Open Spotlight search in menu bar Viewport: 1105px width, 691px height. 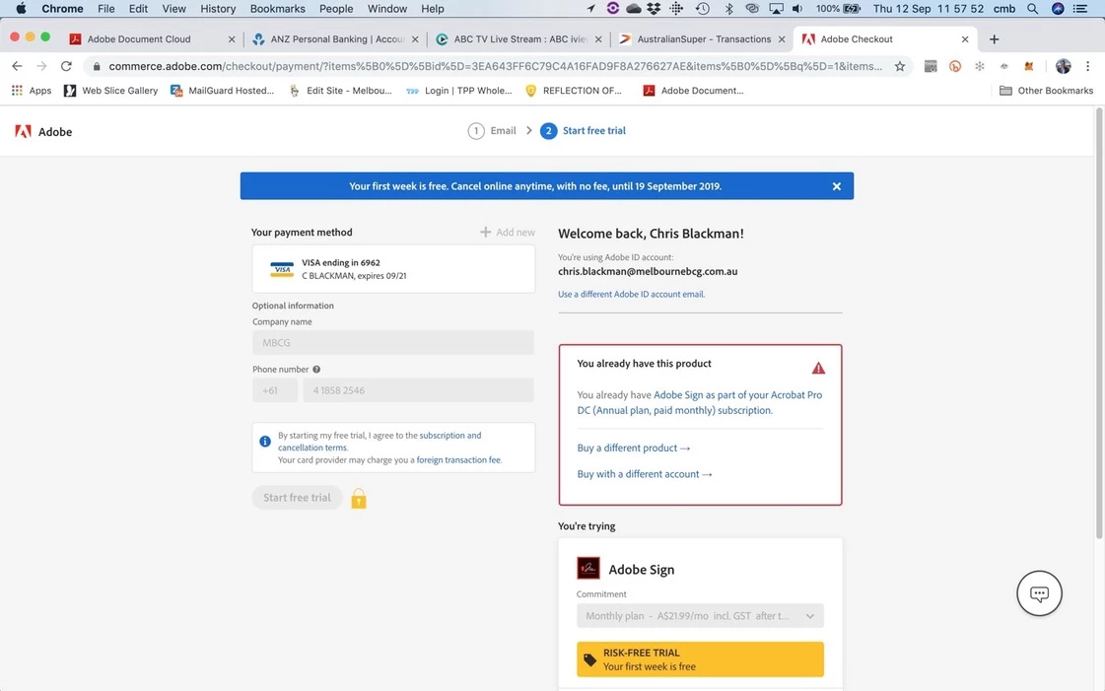pyautogui.click(x=1032, y=9)
